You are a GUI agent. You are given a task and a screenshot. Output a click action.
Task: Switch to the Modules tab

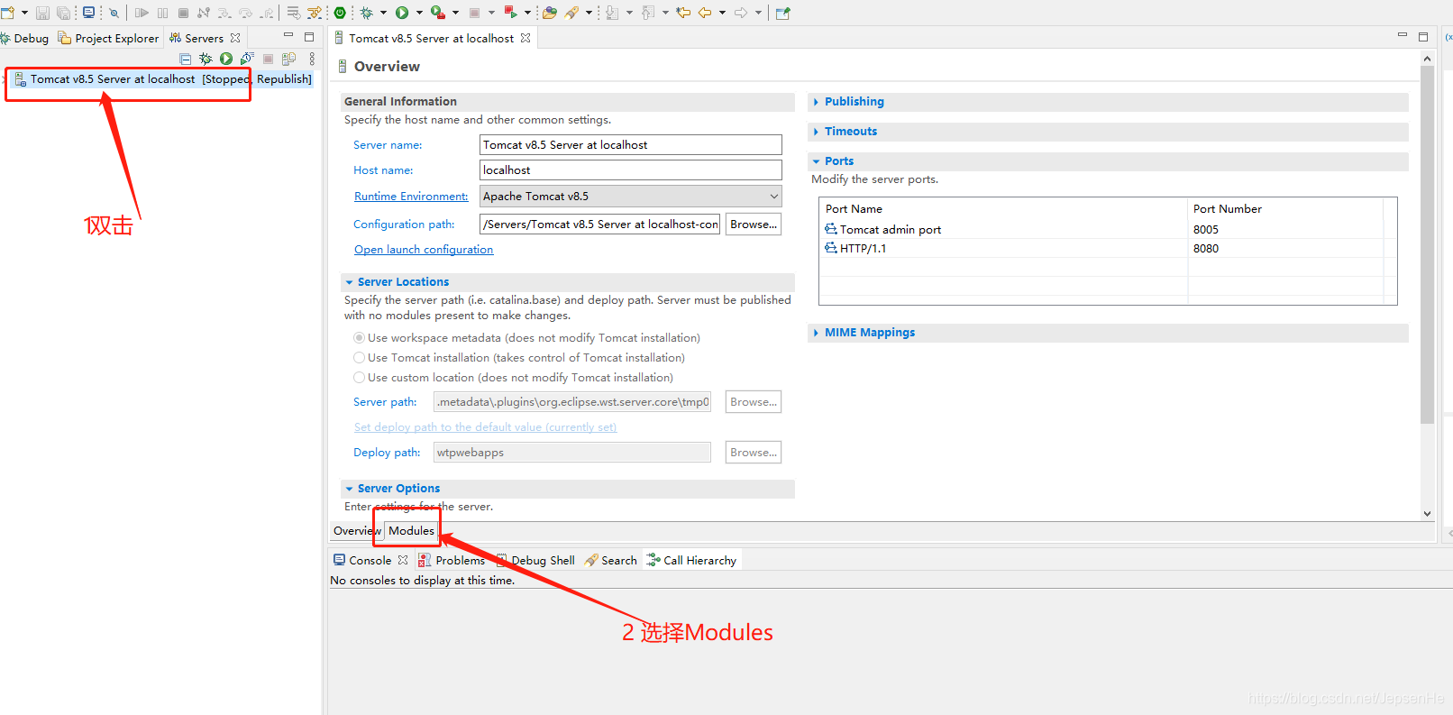pos(411,531)
